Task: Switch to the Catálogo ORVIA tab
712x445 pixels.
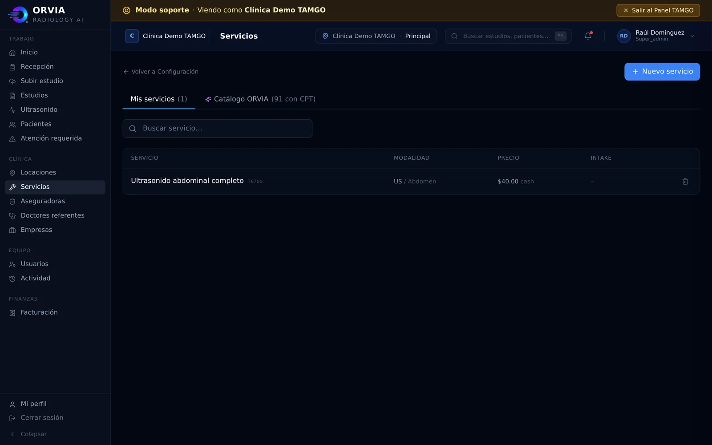Action: point(260,99)
